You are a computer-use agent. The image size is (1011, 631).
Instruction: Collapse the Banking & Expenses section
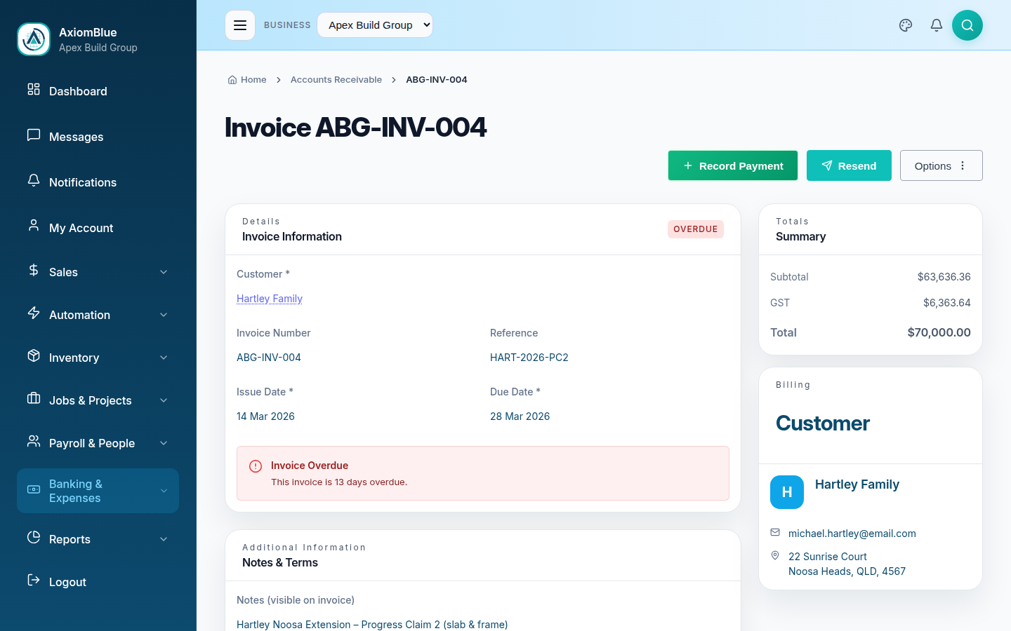98,491
